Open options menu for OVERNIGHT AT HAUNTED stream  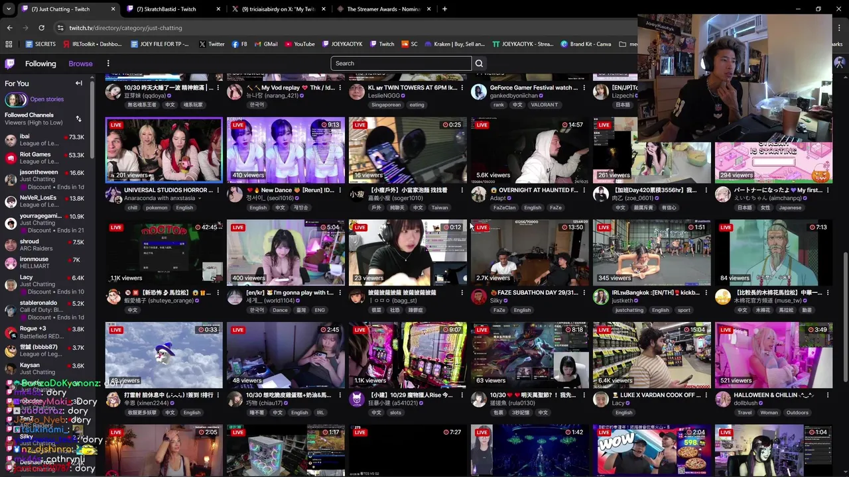[584, 190]
